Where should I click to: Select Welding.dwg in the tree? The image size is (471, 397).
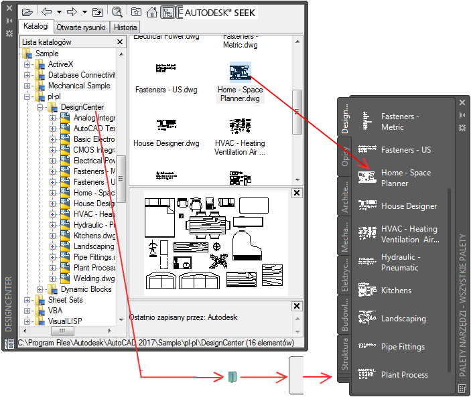click(x=94, y=279)
